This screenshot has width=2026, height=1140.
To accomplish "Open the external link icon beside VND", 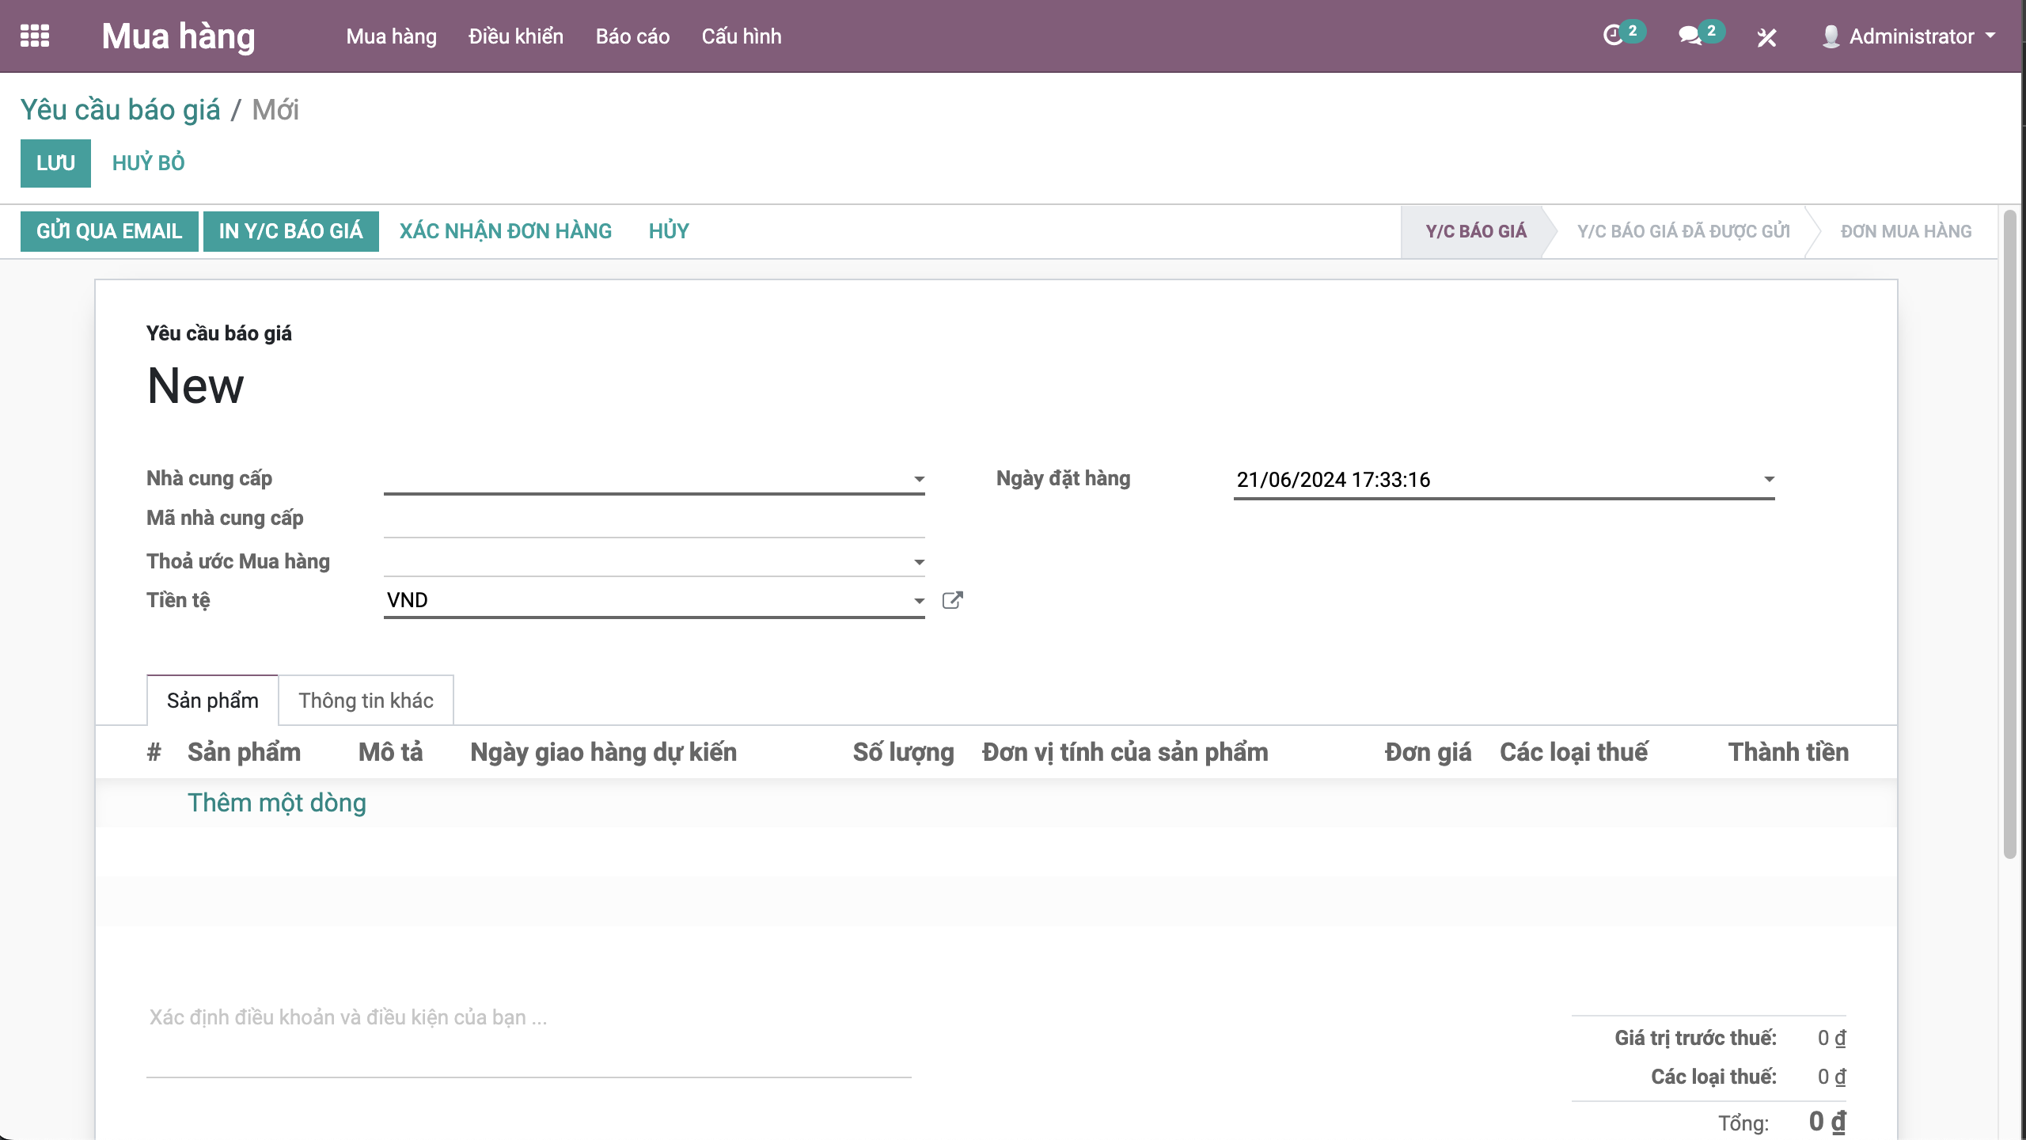I will click(x=953, y=600).
